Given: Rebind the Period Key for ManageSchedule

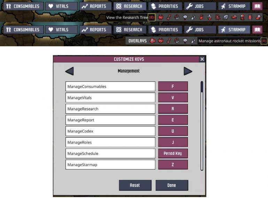Looking at the screenshot, I should 173,153.
